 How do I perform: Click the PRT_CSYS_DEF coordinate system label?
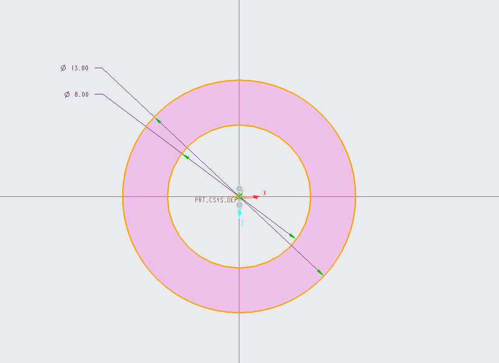[x=216, y=200]
